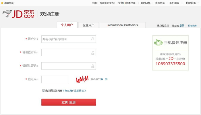This screenshot has height=115, width=201.
Task: Switch to the 个人用户 tab
Action: tap(67, 25)
